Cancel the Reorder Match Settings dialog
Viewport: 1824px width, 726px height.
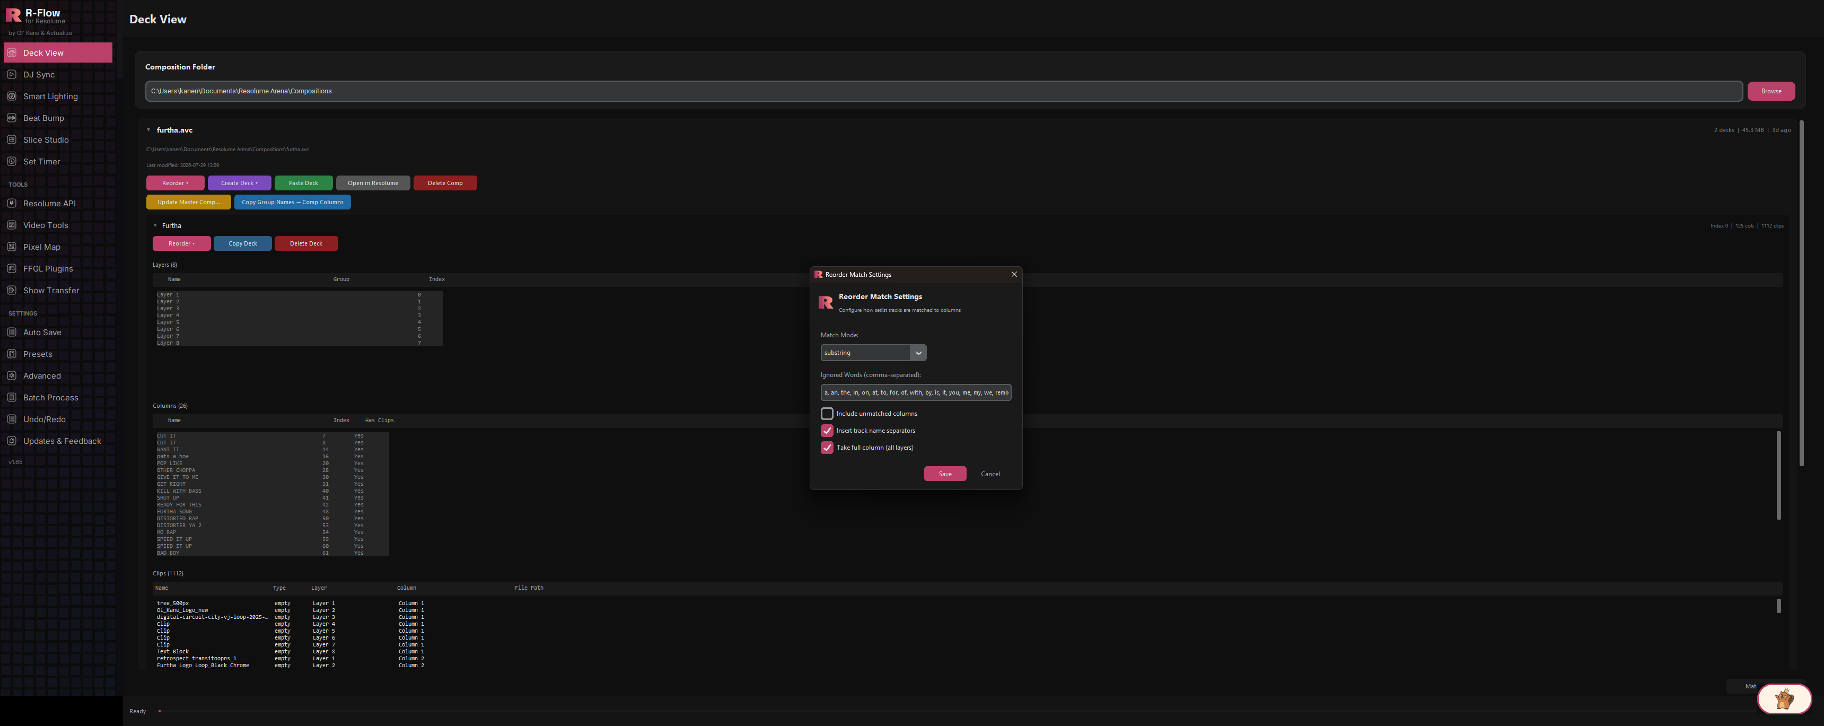point(990,474)
